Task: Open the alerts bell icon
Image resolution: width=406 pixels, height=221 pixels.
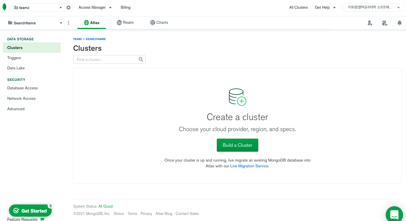Action: (x=400, y=23)
